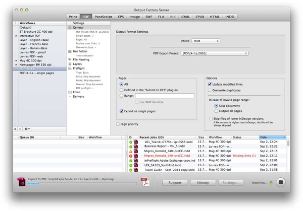Open the PDF Export Preset dropdown

point(215,53)
